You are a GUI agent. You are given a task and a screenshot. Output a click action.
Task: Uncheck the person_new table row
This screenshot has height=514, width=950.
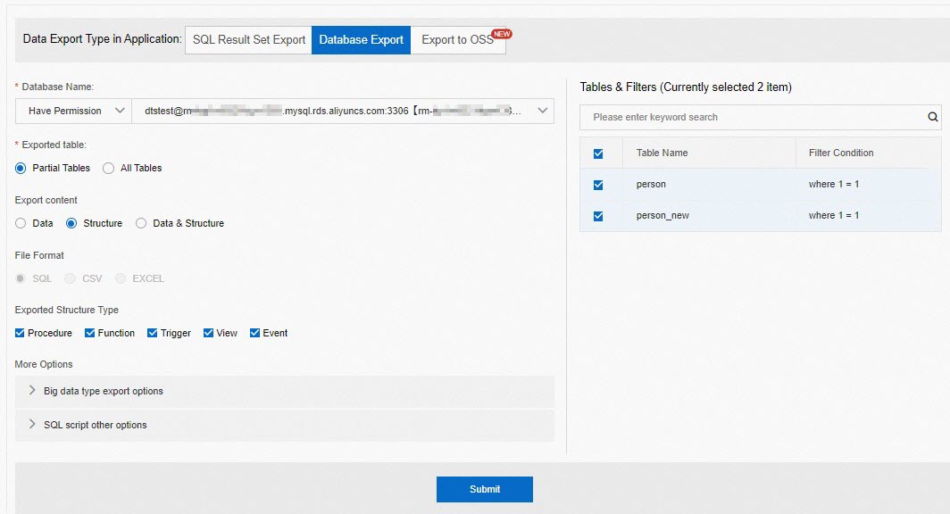pyautogui.click(x=598, y=216)
